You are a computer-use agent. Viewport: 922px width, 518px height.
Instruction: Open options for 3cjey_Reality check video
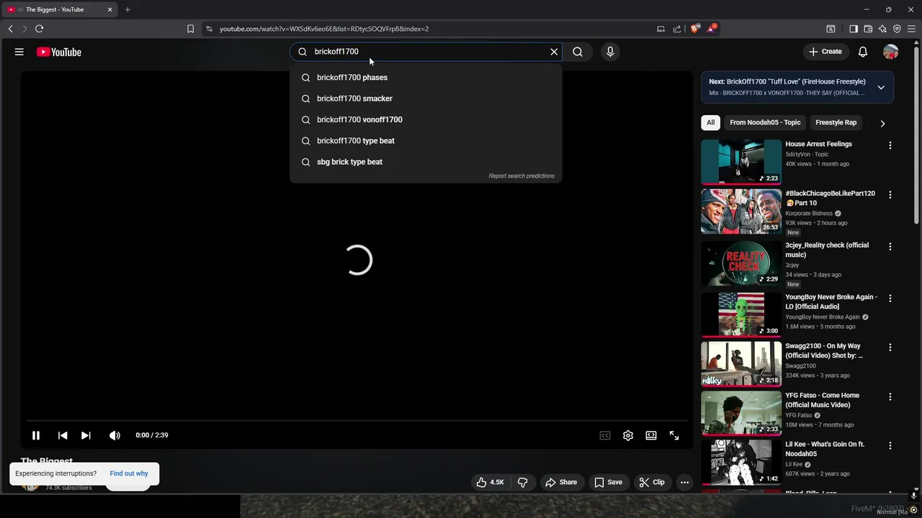point(890,247)
